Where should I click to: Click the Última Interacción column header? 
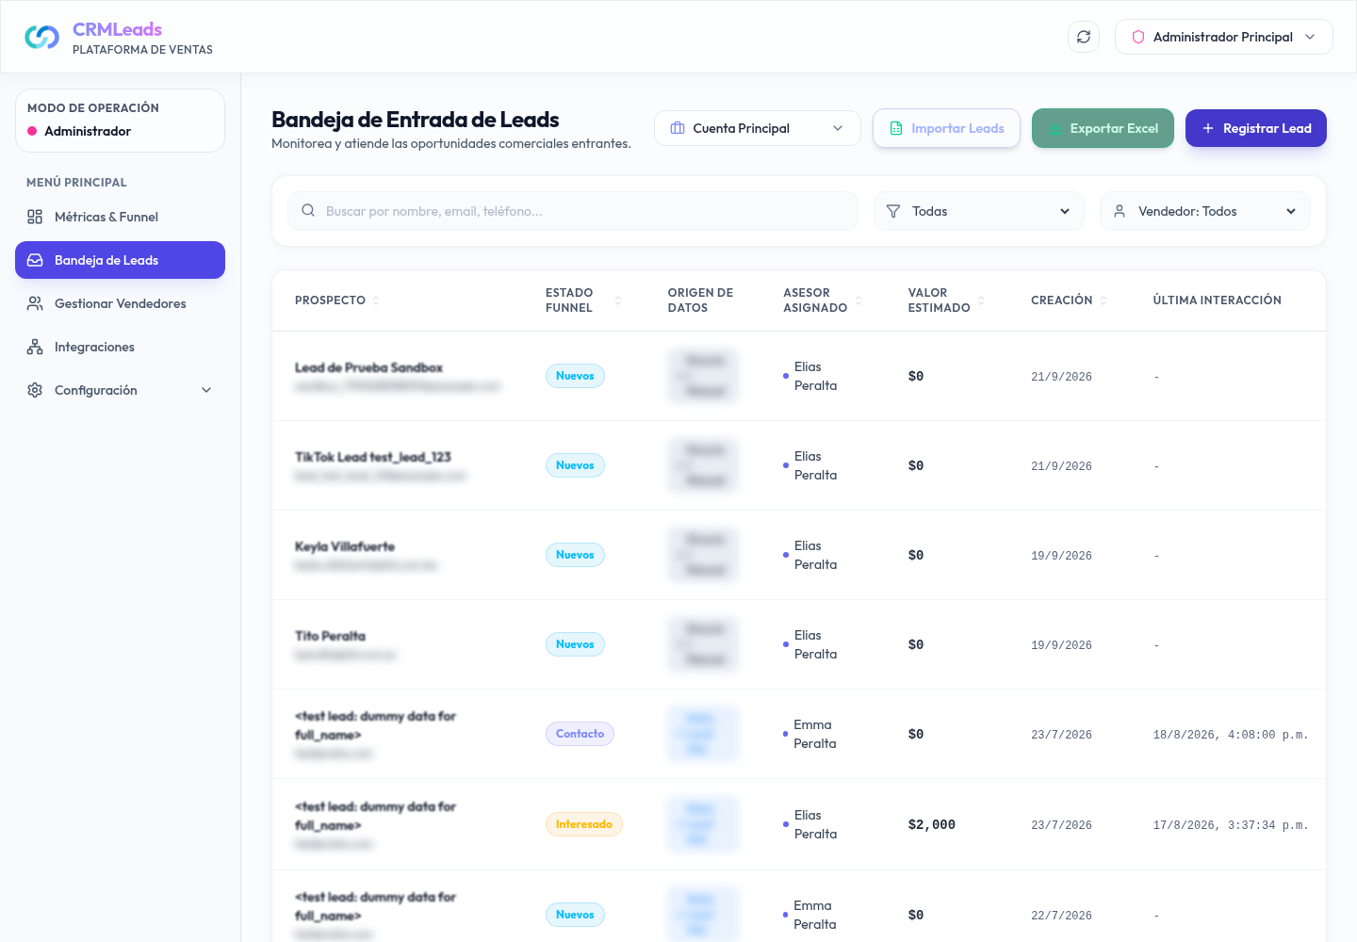1218,300
